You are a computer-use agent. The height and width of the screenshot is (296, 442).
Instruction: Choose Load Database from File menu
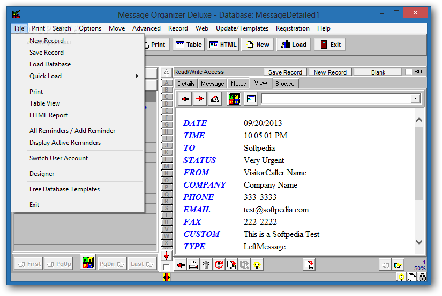(85, 64)
